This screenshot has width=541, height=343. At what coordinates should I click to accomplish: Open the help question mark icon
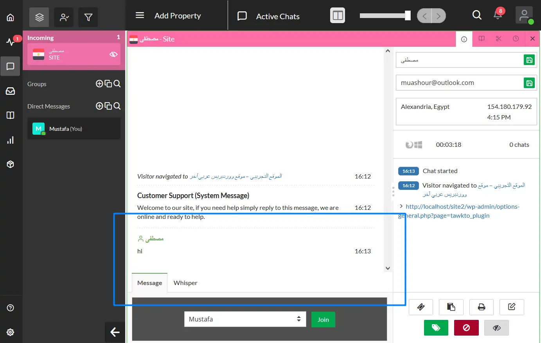click(x=11, y=308)
